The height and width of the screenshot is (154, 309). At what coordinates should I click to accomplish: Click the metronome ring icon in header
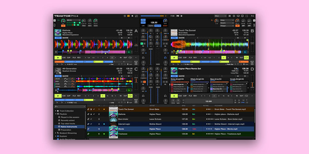pyautogui.click(x=125, y=16)
